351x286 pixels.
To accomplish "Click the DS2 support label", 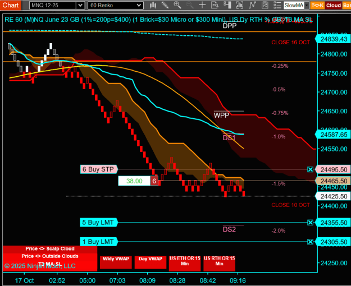I will point(229,229).
